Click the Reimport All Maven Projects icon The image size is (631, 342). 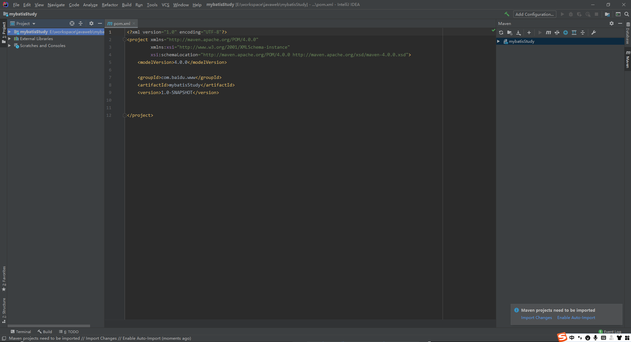(501, 33)
